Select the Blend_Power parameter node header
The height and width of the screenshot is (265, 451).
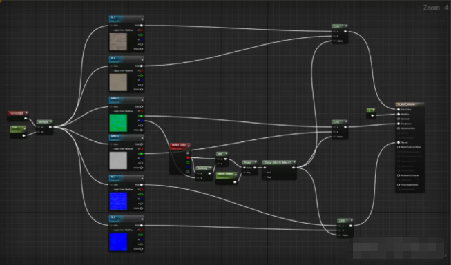tap(227, 175)
